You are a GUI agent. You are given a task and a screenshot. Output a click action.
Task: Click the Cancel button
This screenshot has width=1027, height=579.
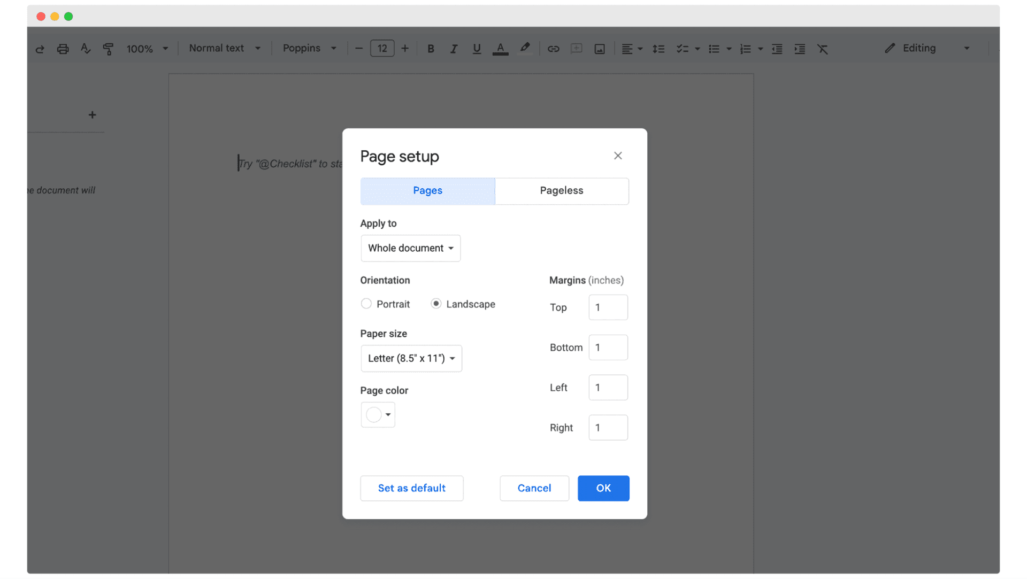pyautogui.click(x=535, y=488)
